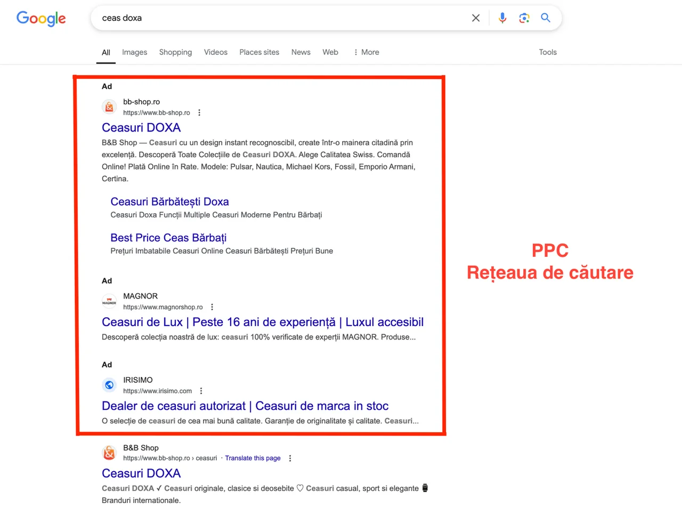
Task: Click the Google logo
Action: 41,18
